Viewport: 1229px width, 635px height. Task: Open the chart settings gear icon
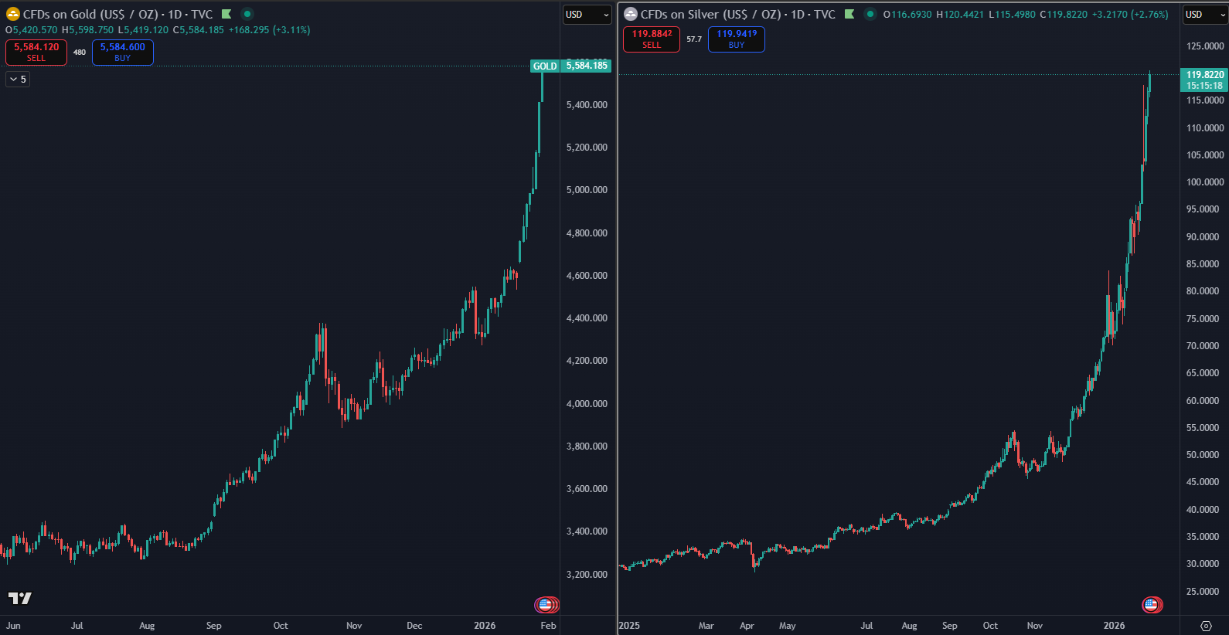[1206, 626]
